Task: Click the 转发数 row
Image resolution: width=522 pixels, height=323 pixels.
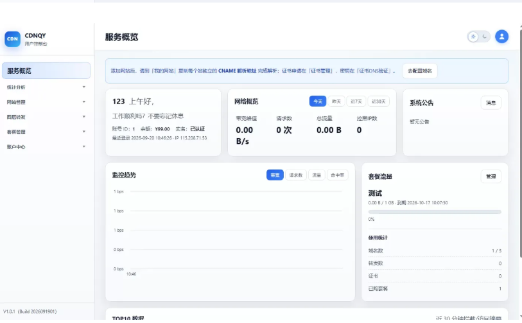Action: pyautogui.click(x=435, y=263)
